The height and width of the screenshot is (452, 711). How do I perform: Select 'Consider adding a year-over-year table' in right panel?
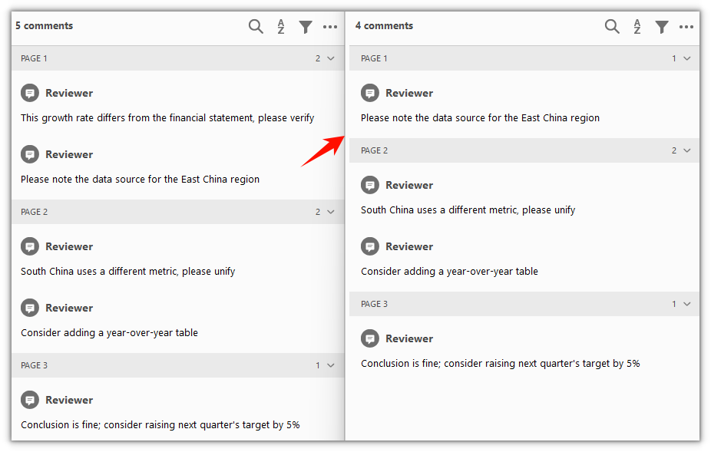click(449, 272)
